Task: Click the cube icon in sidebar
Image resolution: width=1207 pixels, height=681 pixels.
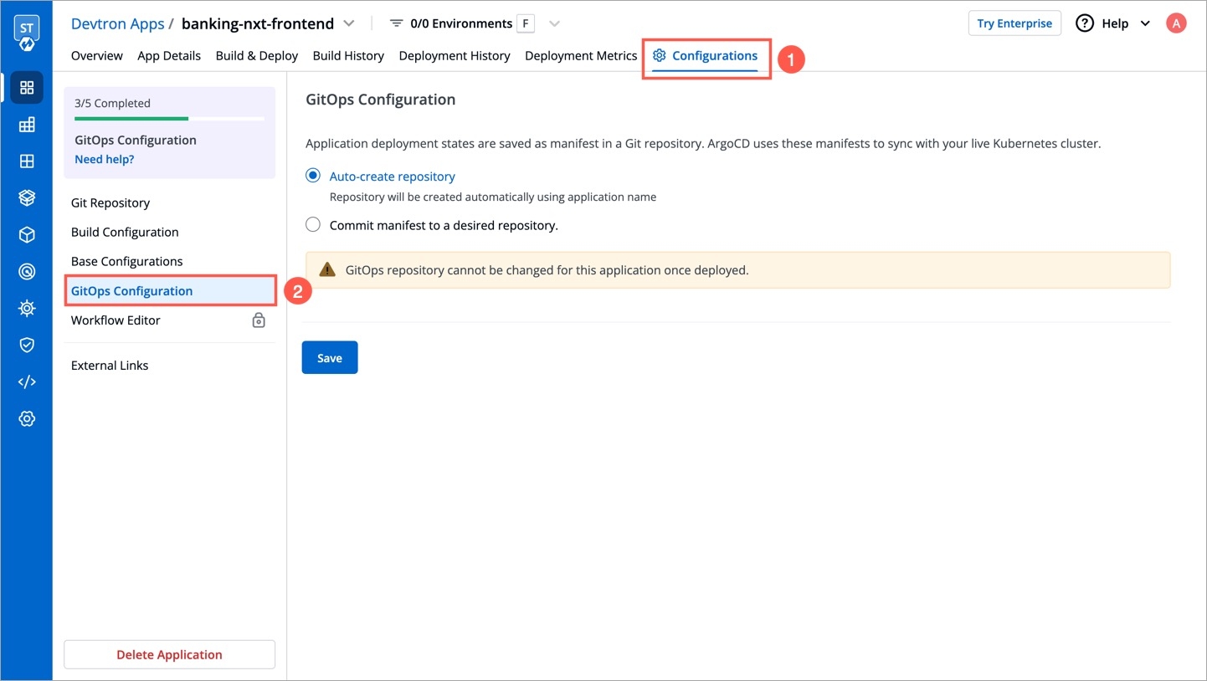Action: 27,235
